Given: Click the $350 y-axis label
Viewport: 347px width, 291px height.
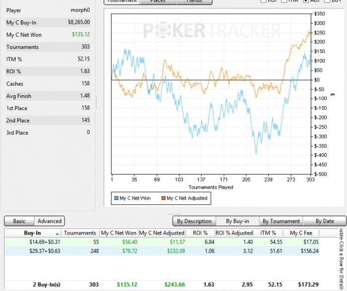Looking at the screenshot, I should [319, 14].
